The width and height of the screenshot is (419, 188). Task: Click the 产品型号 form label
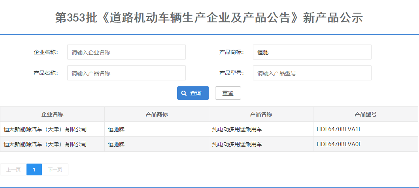click(x=231, y=73)
